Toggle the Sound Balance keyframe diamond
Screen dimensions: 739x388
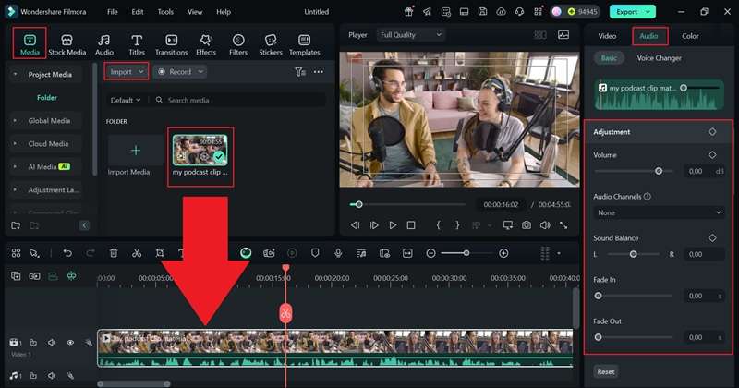click(712, 238)
